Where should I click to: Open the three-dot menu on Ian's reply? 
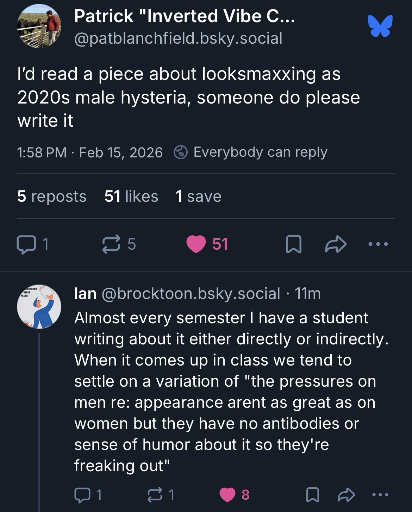pos(380,495)
